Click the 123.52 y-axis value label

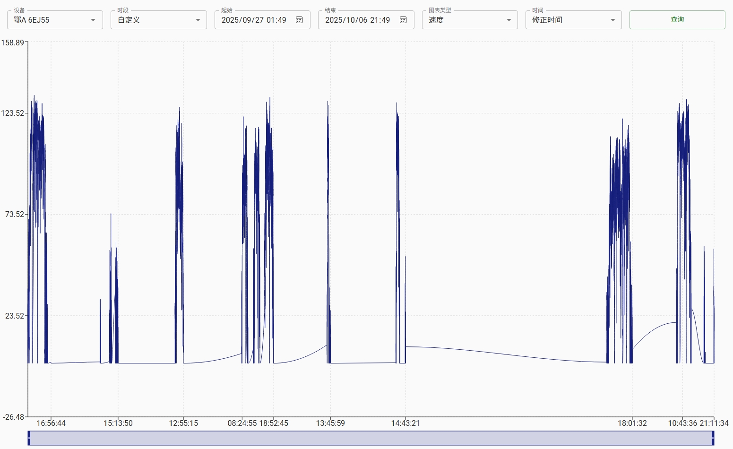12,113
